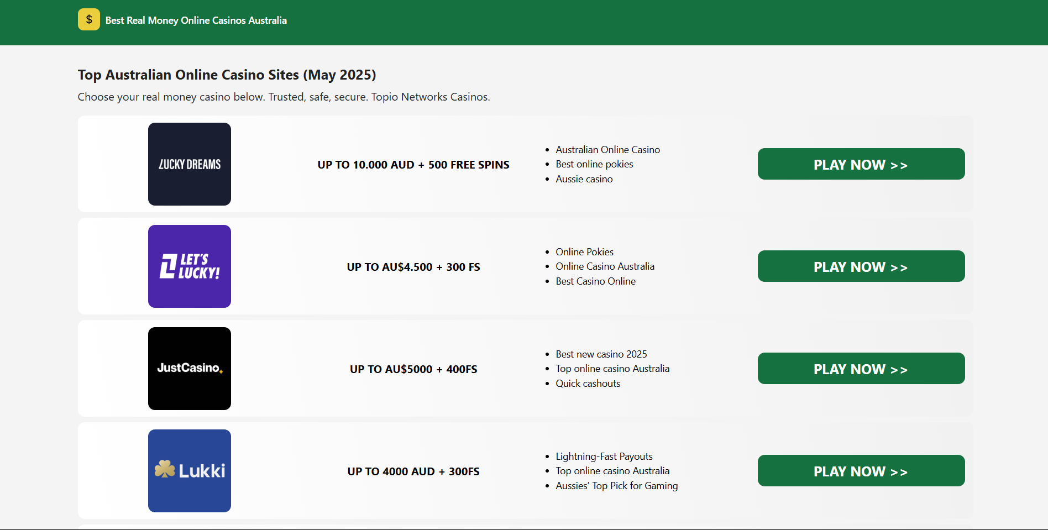Click the L-shaped emblem inside Let's Lucky logo
This screenshot has width=1048, height=530.
pos(169,266)
